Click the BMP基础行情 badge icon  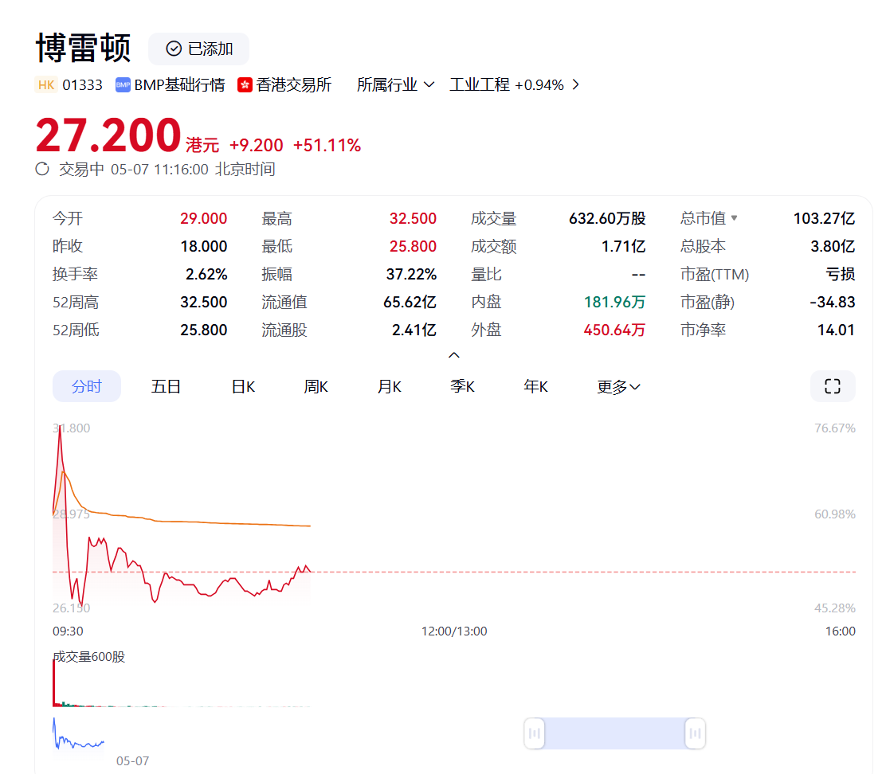(123, 85)
